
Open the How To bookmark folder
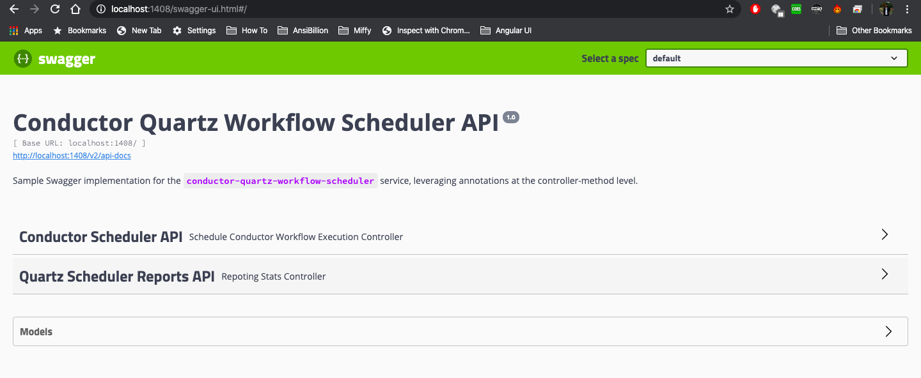[x=247, y=30]
